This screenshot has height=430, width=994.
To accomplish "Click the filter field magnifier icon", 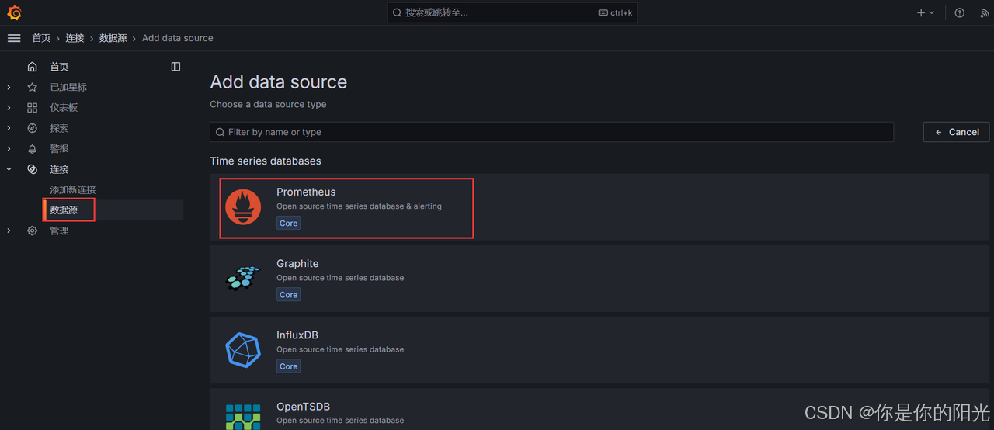I will [221, 132].
